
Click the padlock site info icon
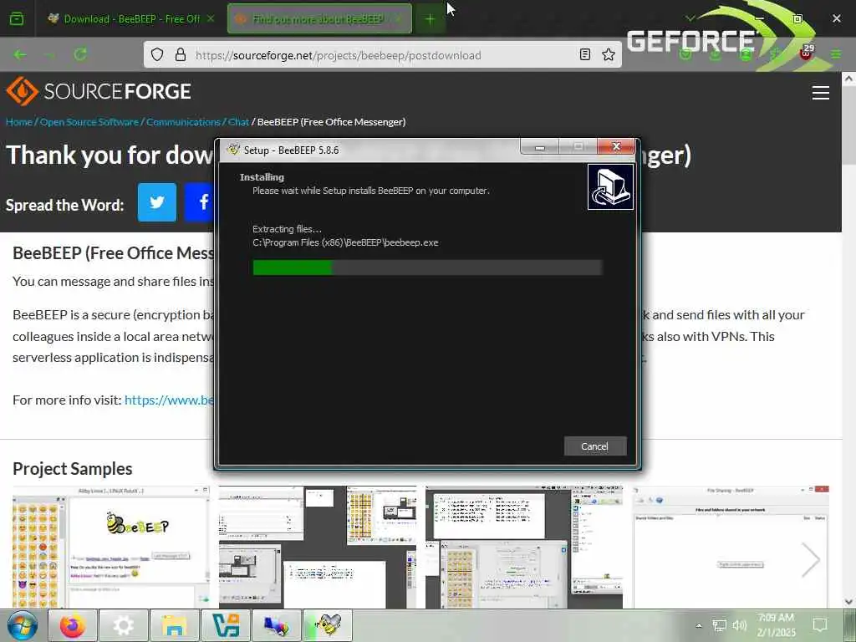pyautogui.click(x=181, y=54)
